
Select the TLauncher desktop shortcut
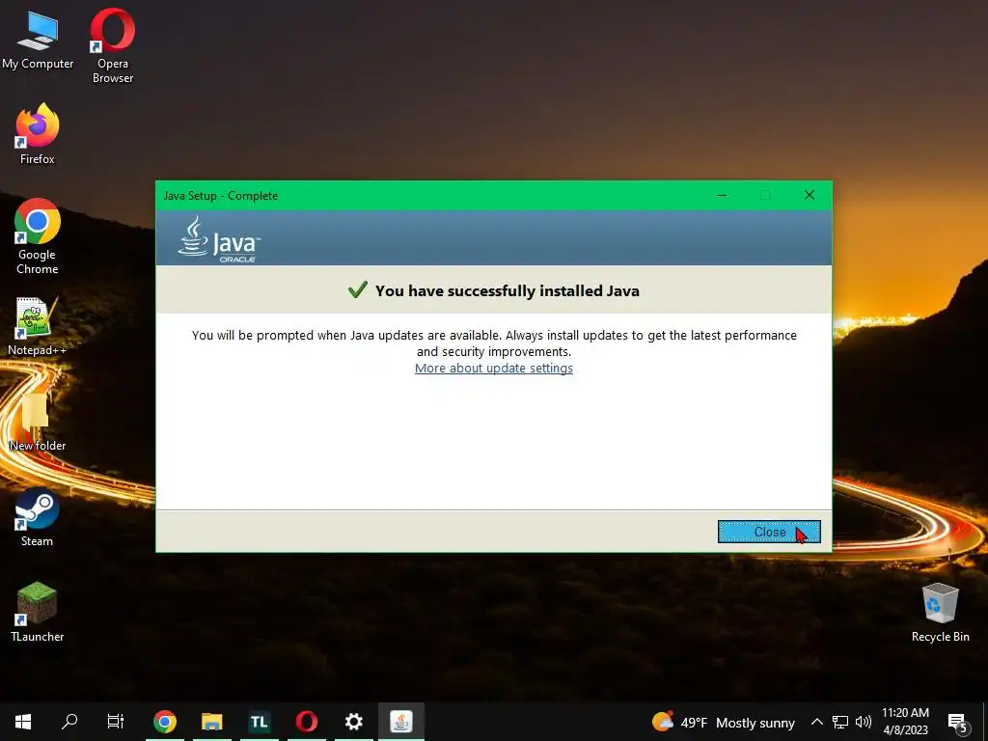tap(38, 612)
